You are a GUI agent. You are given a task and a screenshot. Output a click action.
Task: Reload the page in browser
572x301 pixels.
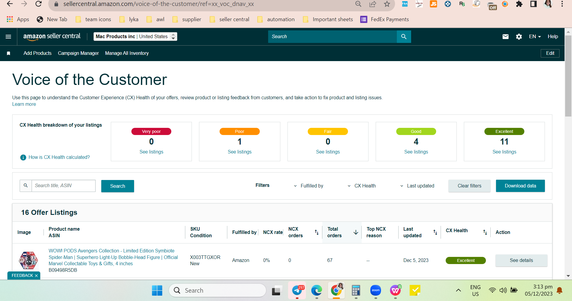tap(38, 4)
